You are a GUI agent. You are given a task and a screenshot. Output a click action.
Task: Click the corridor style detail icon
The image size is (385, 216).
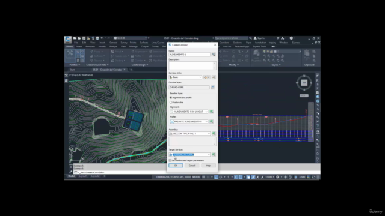[x=214, y=77]
